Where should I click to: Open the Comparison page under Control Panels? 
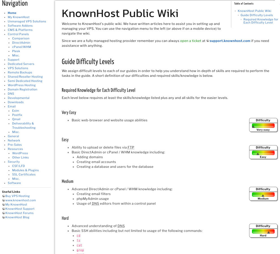[x=21, y=39]
